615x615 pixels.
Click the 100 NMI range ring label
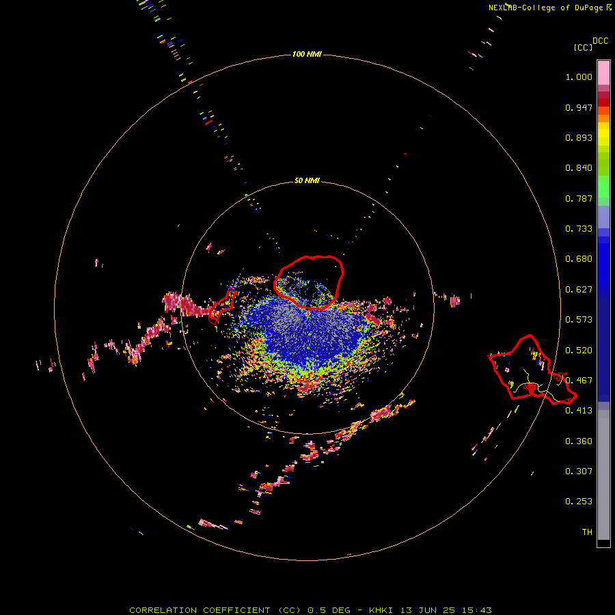[x=307, y=54]
